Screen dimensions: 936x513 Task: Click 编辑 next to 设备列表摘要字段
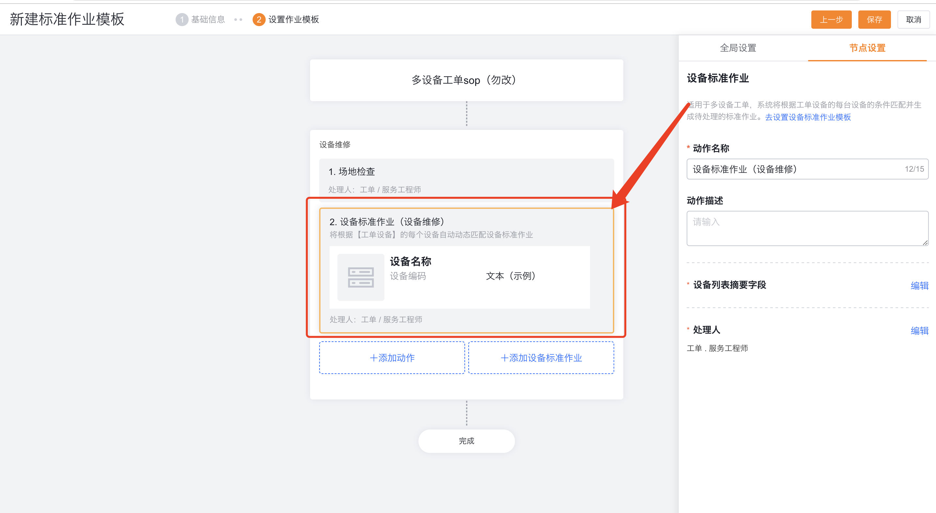tap(919, 286)
